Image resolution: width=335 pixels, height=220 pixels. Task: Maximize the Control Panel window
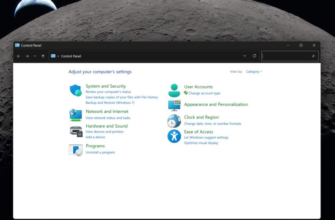[x=301, y=45]
